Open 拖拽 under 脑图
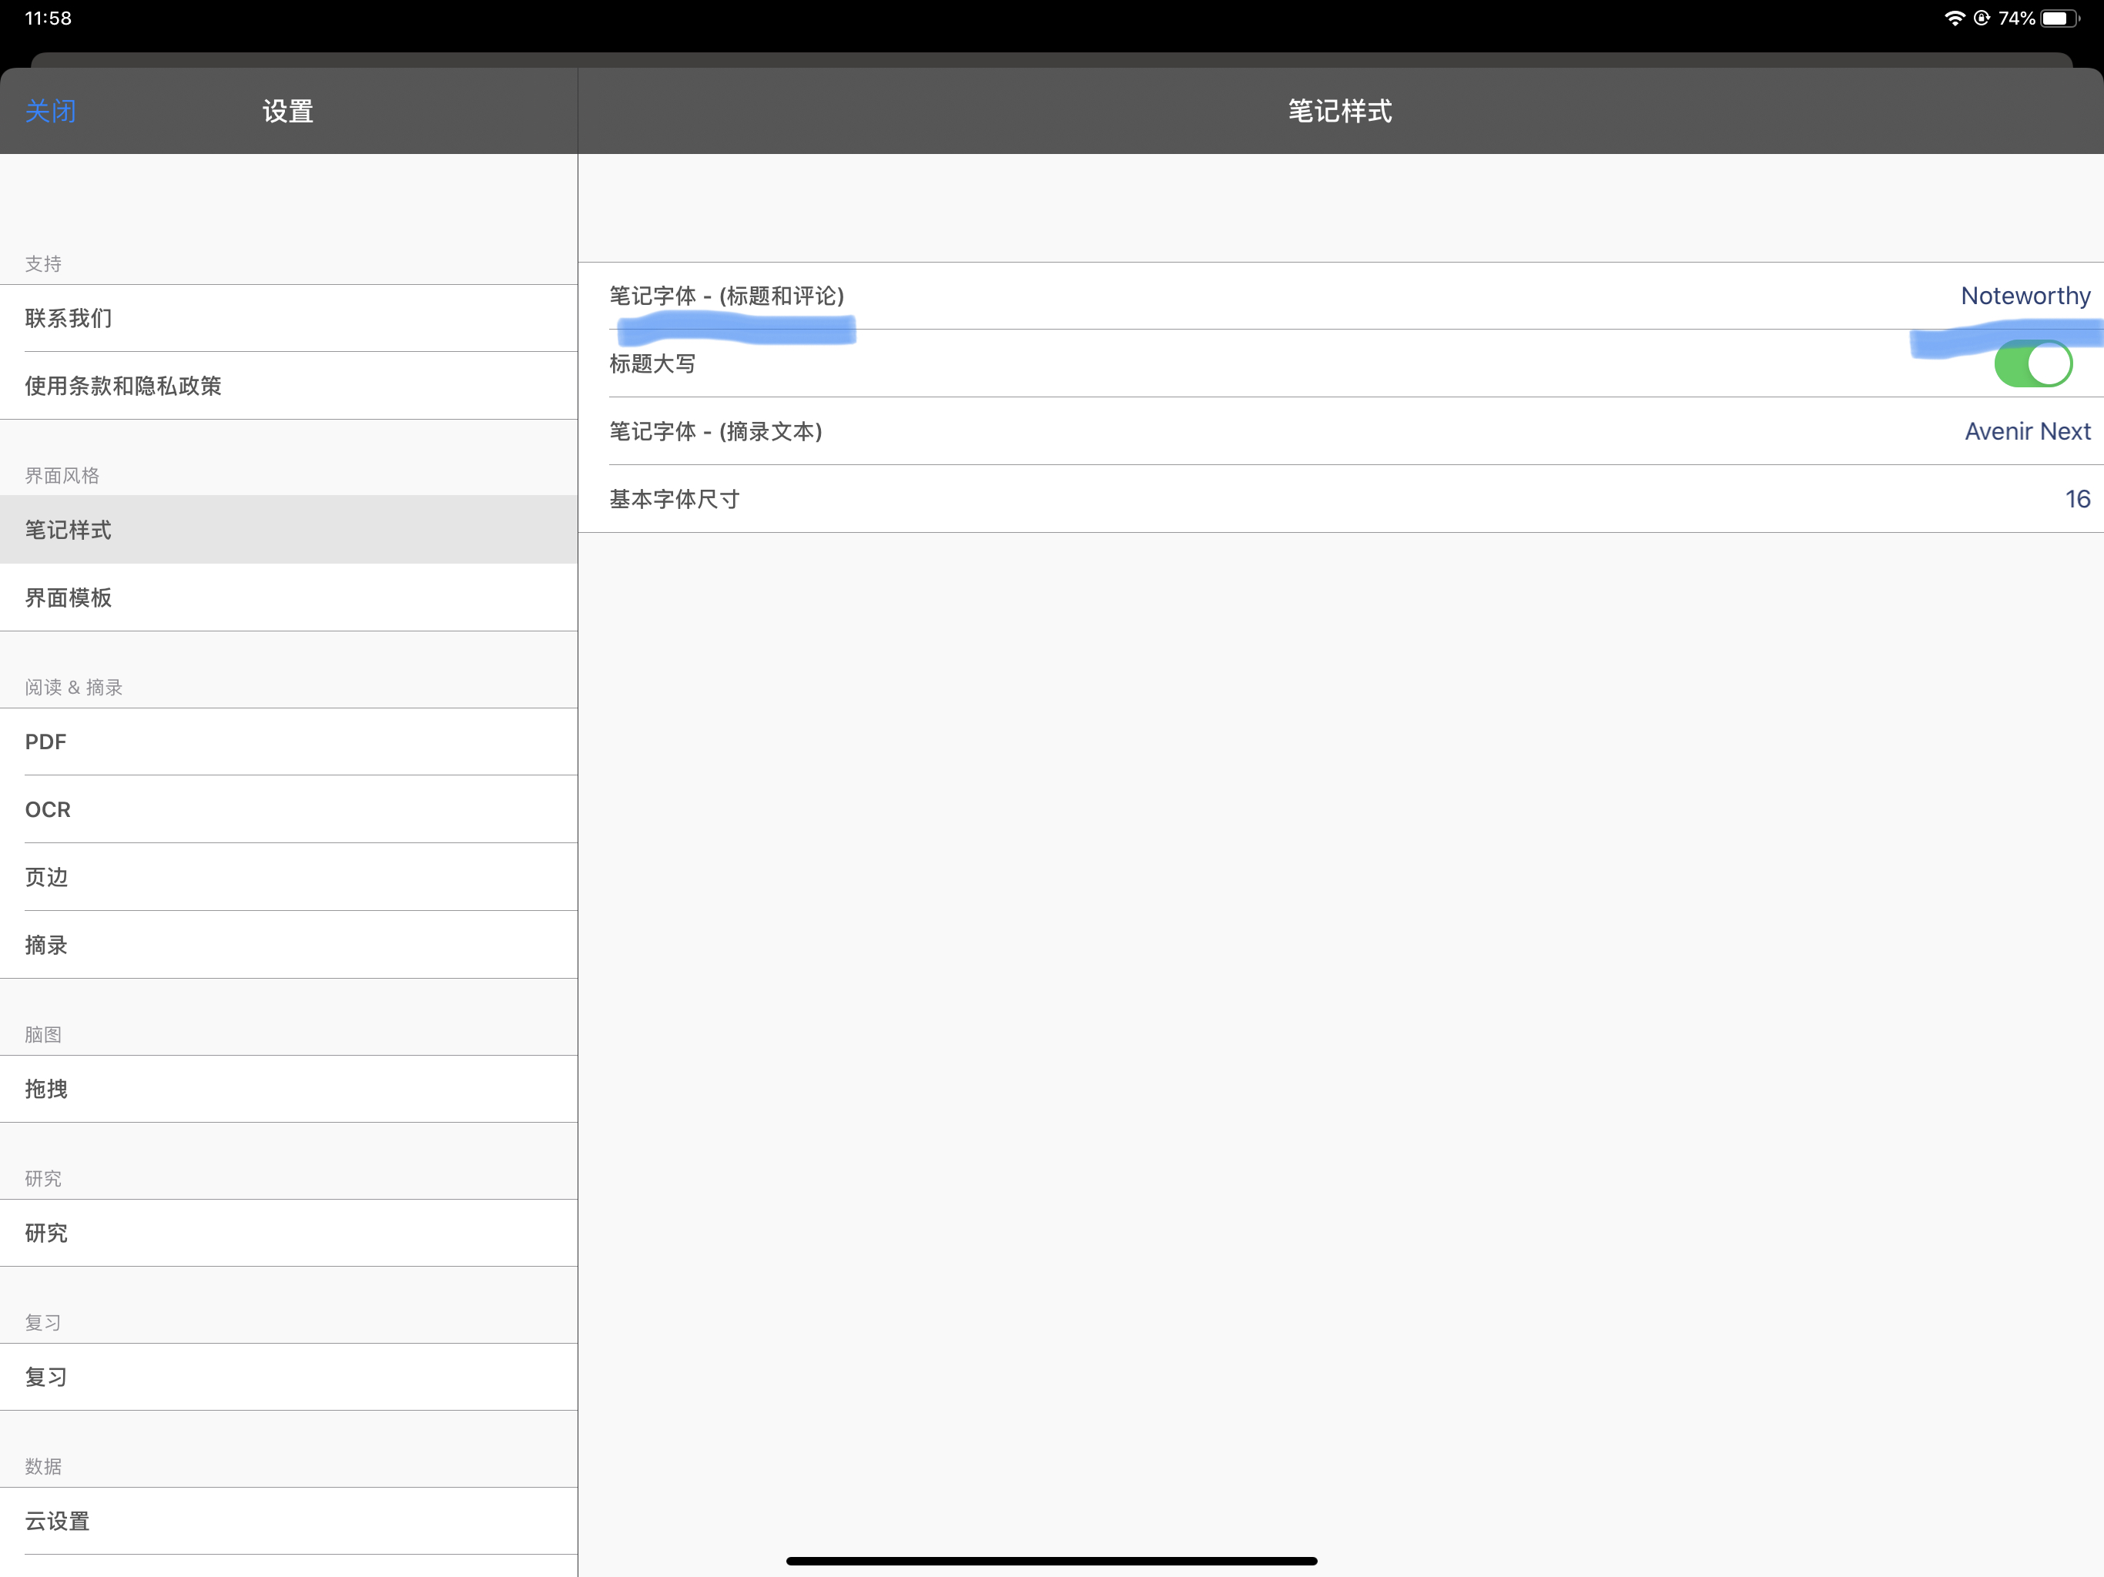The width and height of the screenshot is (2104, 1577). click(x=288, y=1089)
